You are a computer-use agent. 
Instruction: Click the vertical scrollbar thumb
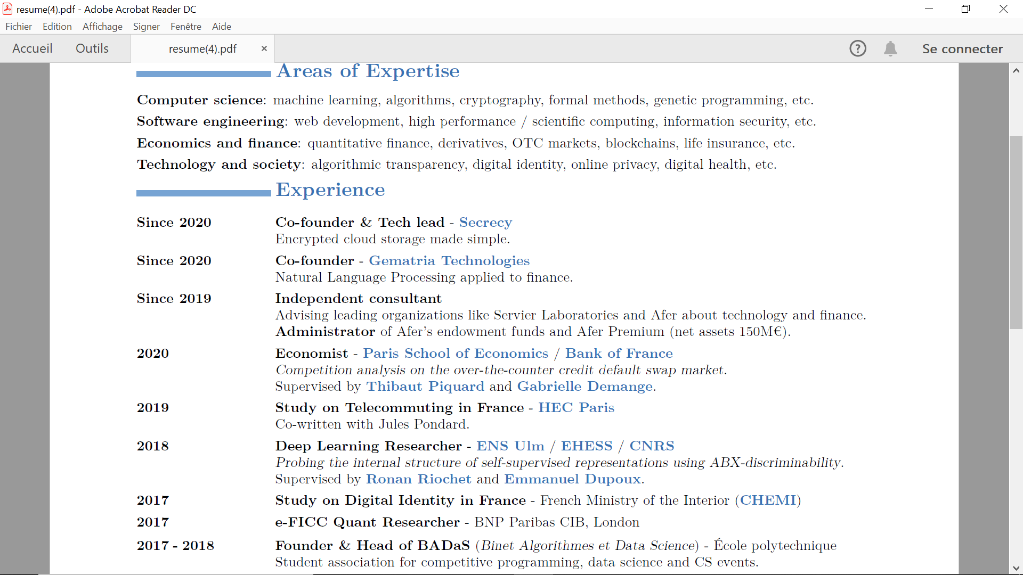(x=1016, y=232)
